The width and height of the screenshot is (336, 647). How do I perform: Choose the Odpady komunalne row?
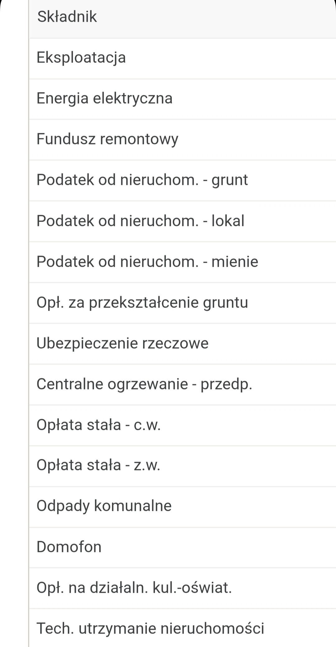(x=183, y=507)
